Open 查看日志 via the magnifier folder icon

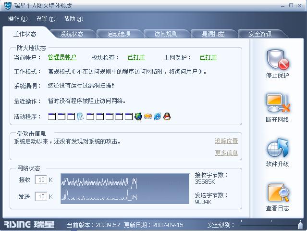278,192
